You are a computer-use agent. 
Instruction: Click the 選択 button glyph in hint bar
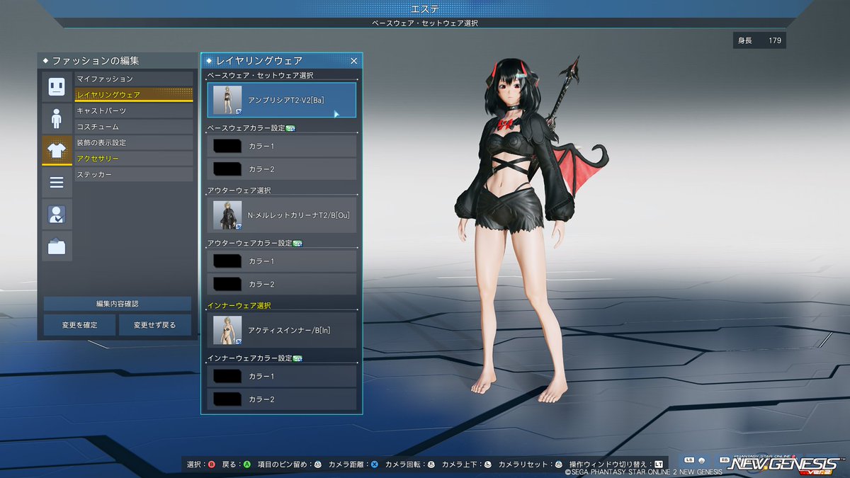211,465
